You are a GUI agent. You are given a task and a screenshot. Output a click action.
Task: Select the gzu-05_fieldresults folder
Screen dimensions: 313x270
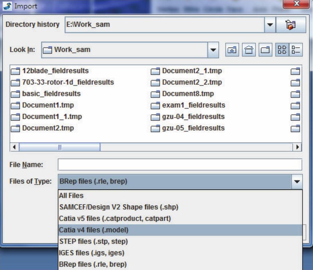[193, 128]
